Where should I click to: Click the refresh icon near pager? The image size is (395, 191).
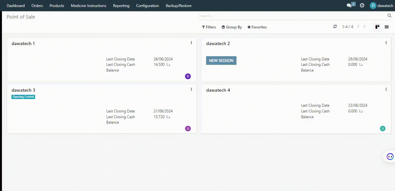point(335,27)
